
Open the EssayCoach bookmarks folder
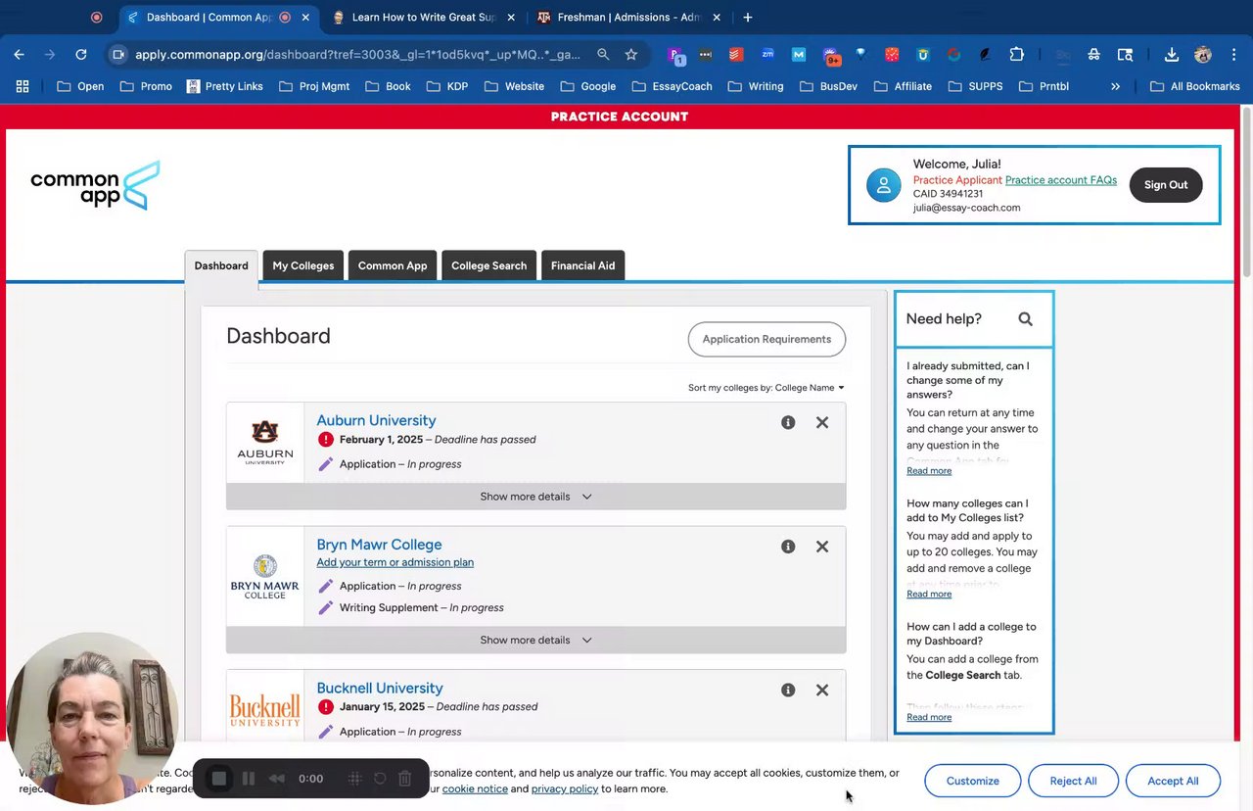(x=672, y=86)
